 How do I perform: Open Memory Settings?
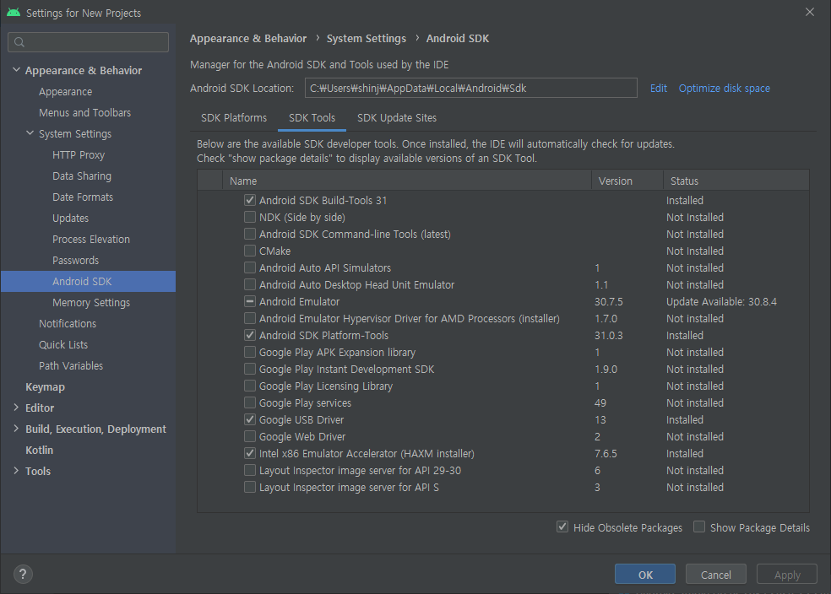pos(91,302)
